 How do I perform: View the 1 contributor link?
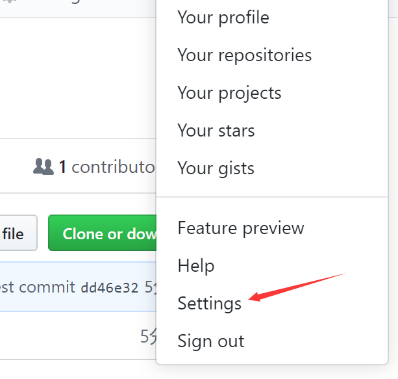coord(107,167)
